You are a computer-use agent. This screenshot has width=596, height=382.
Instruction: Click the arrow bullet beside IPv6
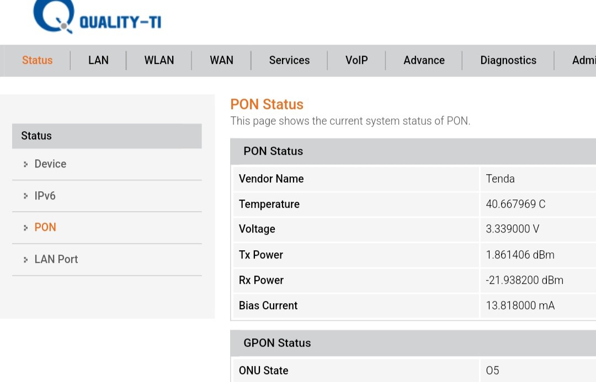pyautogui.click(x=25, y=196)
